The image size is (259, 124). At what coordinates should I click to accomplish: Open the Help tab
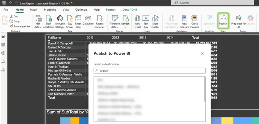point(96,10)
